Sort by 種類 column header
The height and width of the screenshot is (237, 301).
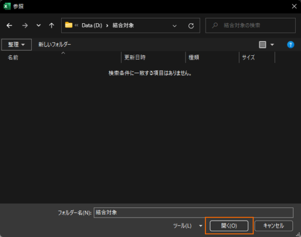(x=193, y=57)
